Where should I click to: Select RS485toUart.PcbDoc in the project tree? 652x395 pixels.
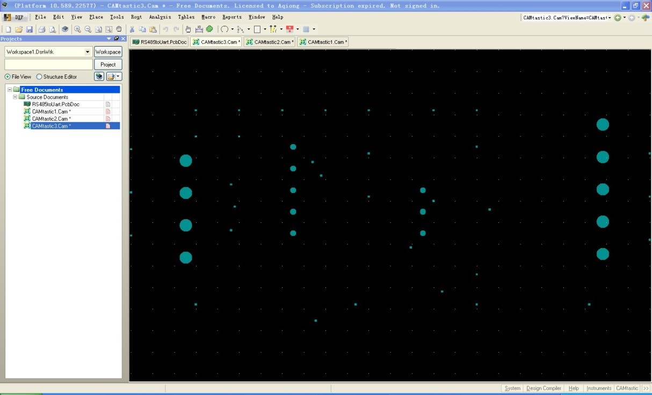tap(55, 105)
